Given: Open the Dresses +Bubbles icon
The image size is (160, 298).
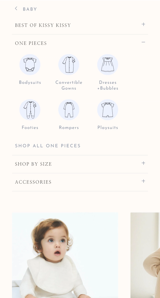Looking at the screenshot, I should pos(108,65).
